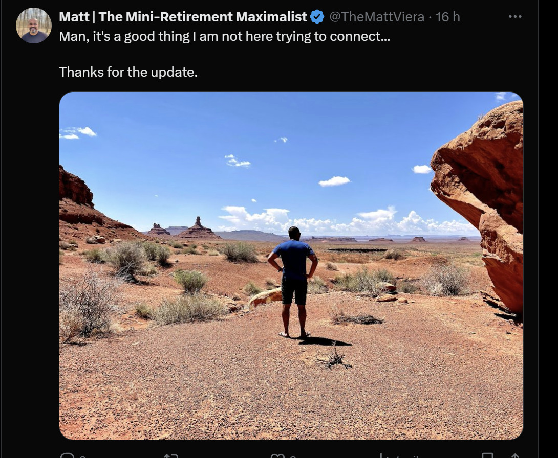Click the reply speech bubble icon
The width and height of the screenshot is (558, 458).
(x=67, y=455)
